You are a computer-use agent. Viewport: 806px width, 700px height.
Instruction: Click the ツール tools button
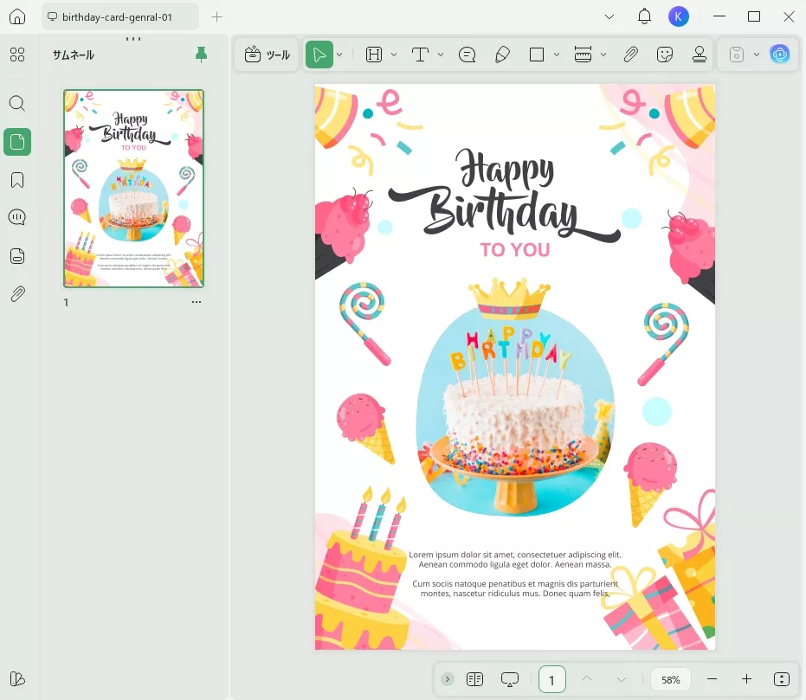[267, 55]
